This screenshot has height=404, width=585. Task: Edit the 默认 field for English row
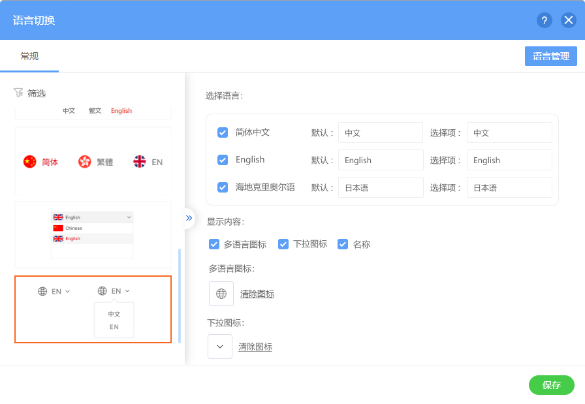point(381,160)
